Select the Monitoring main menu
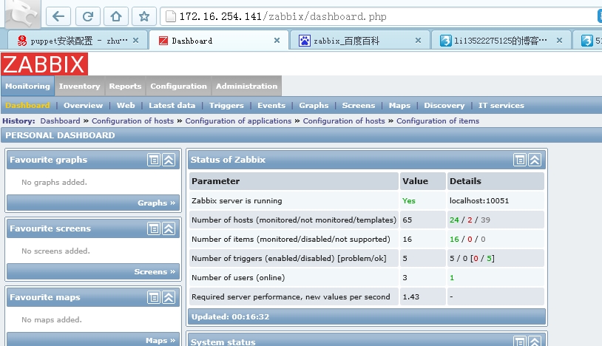602x346 pixels. pos(27,86)
